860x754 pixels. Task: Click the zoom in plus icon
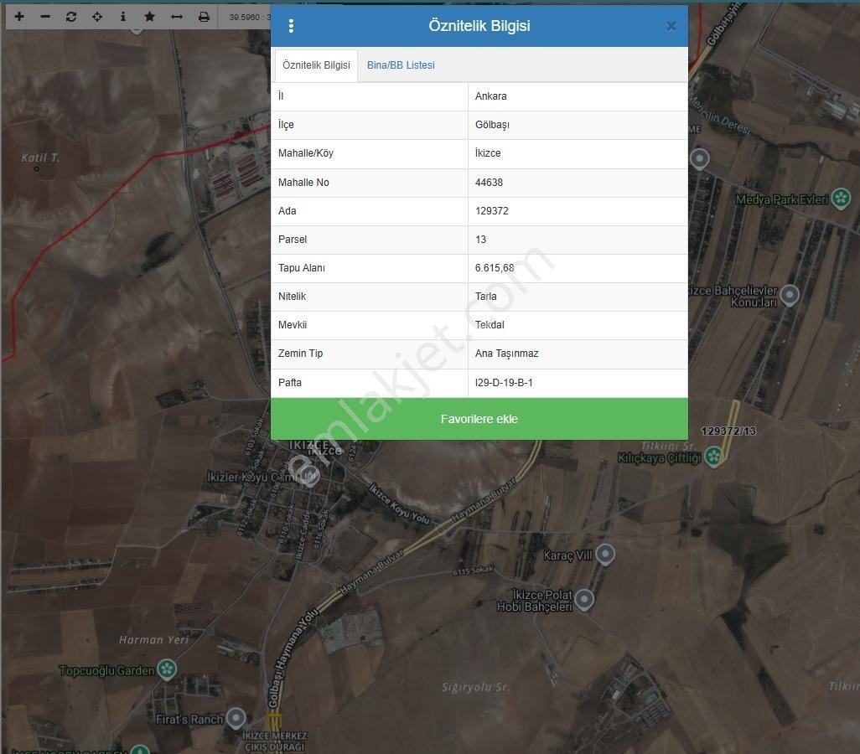19,17
